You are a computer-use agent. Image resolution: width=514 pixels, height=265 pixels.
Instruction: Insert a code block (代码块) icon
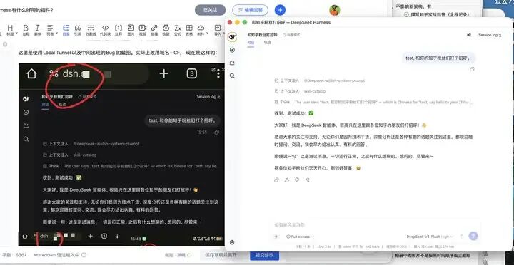click(x=105, y=29)
